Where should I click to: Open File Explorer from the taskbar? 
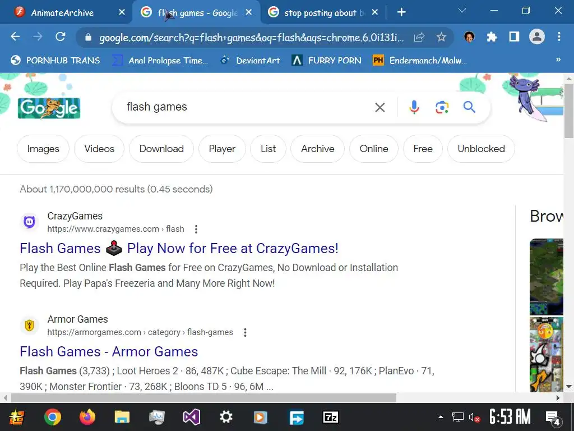pyautogui.click(x=122, y=417)
